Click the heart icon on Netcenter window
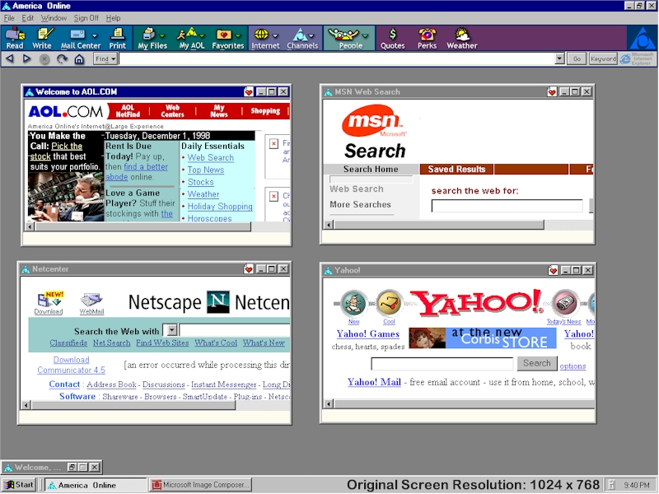 click(249, 269)
